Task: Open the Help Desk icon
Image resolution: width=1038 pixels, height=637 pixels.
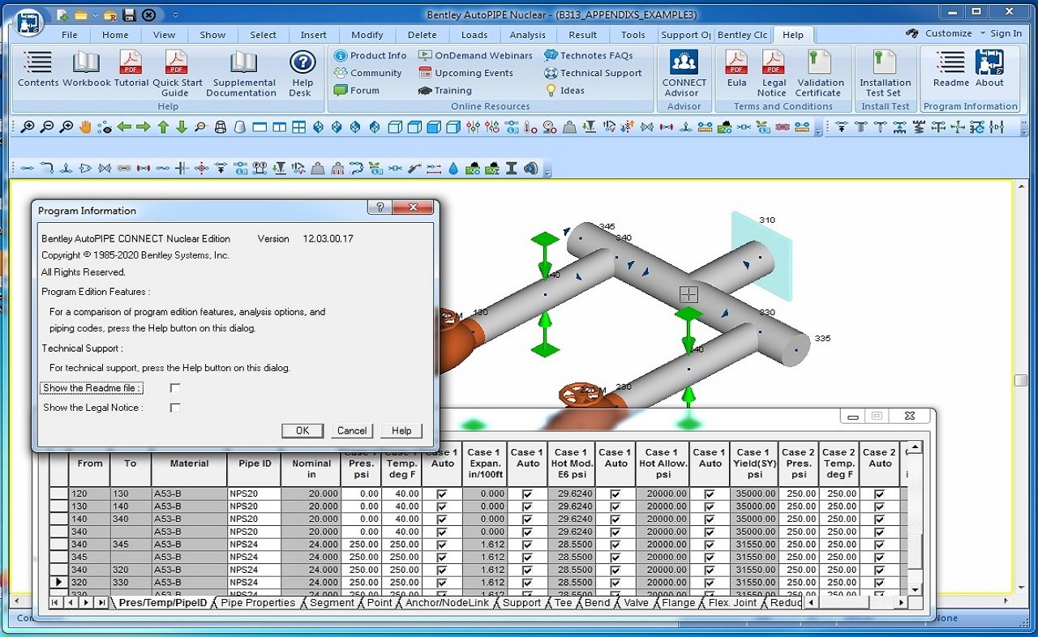Action: coord(302,73)
